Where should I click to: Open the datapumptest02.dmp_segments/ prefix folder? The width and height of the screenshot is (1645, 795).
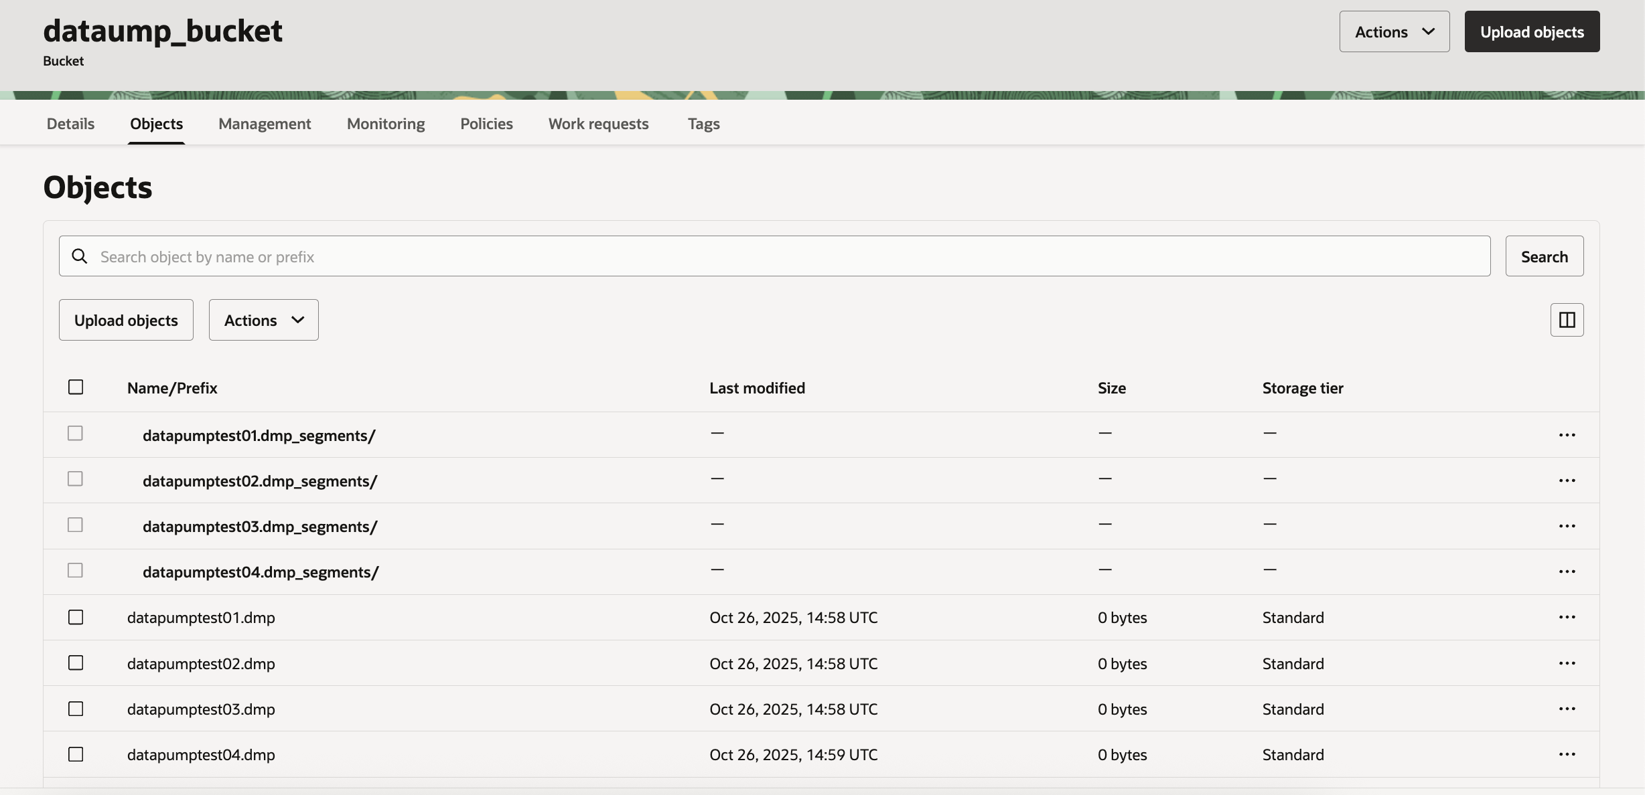coord(260,481)
